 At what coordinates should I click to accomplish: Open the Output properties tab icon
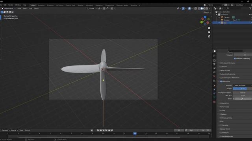point(214,64)
